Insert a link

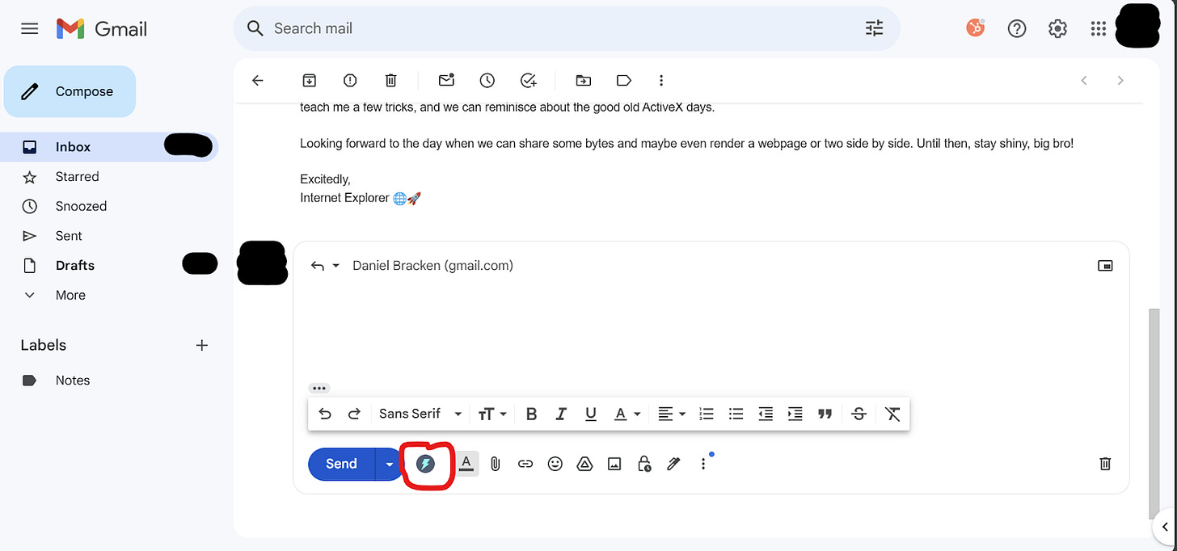[x=525, y=464]
